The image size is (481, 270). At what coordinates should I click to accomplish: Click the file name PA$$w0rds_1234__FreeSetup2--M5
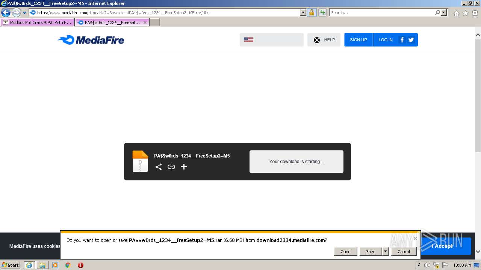[192, 156]
